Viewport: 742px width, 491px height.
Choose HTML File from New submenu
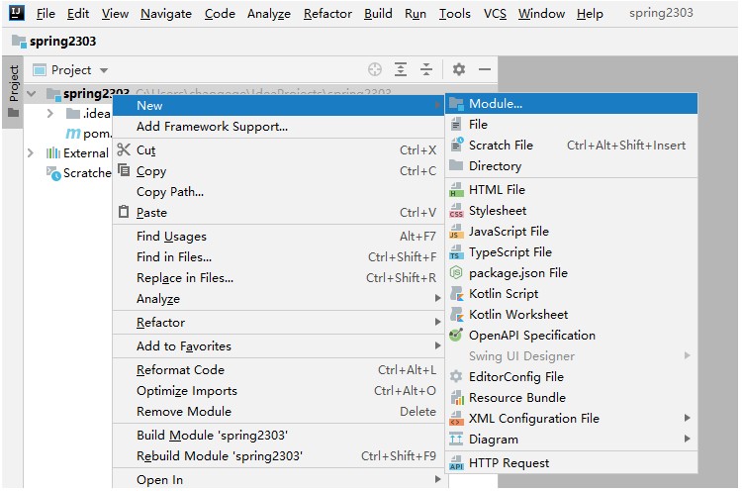(x=497, y=190)
